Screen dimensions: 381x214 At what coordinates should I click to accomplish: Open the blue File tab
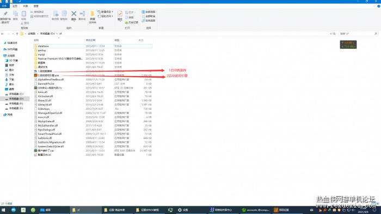click(x=4, y=6)
